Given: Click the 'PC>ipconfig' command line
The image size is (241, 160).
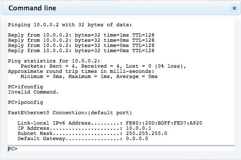Looking at the screenshot, I should pos(25,102).
